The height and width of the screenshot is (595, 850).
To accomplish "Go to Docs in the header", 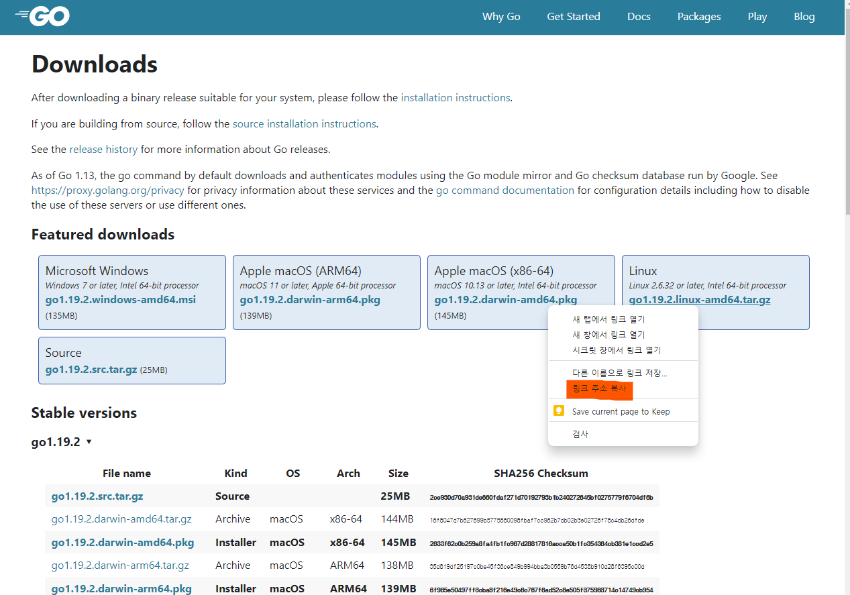I will click(639, 17).
